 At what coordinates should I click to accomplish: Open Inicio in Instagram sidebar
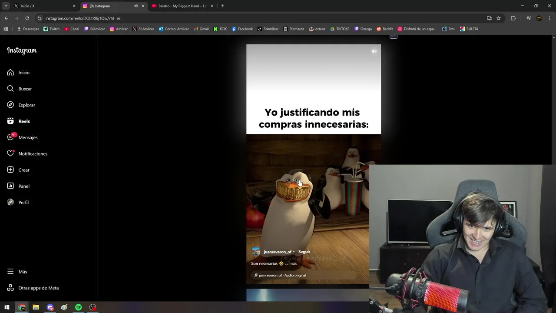[18, 73]
